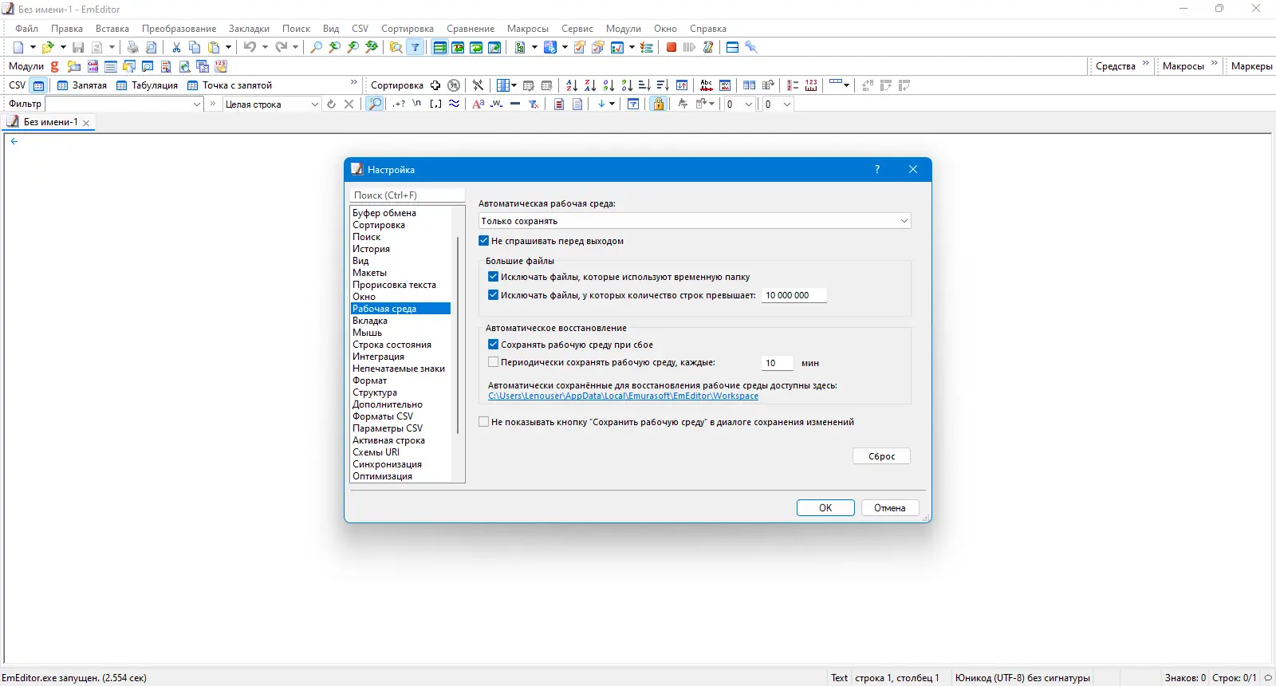Click the Save floppy disk icon

(x=78, y=47)
